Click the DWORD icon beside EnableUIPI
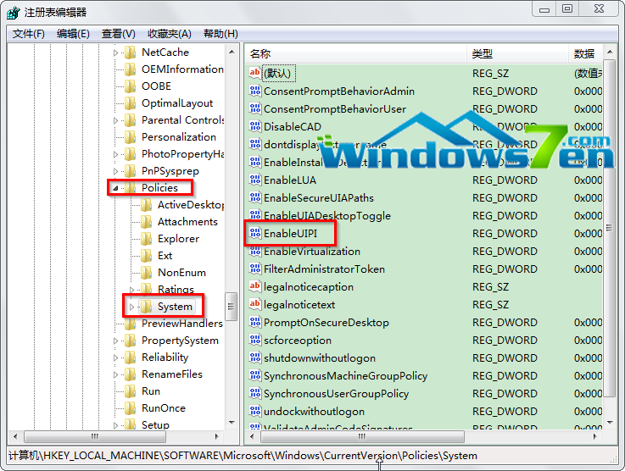This screenshot has width=625, height=471. [x=255, y=233]
